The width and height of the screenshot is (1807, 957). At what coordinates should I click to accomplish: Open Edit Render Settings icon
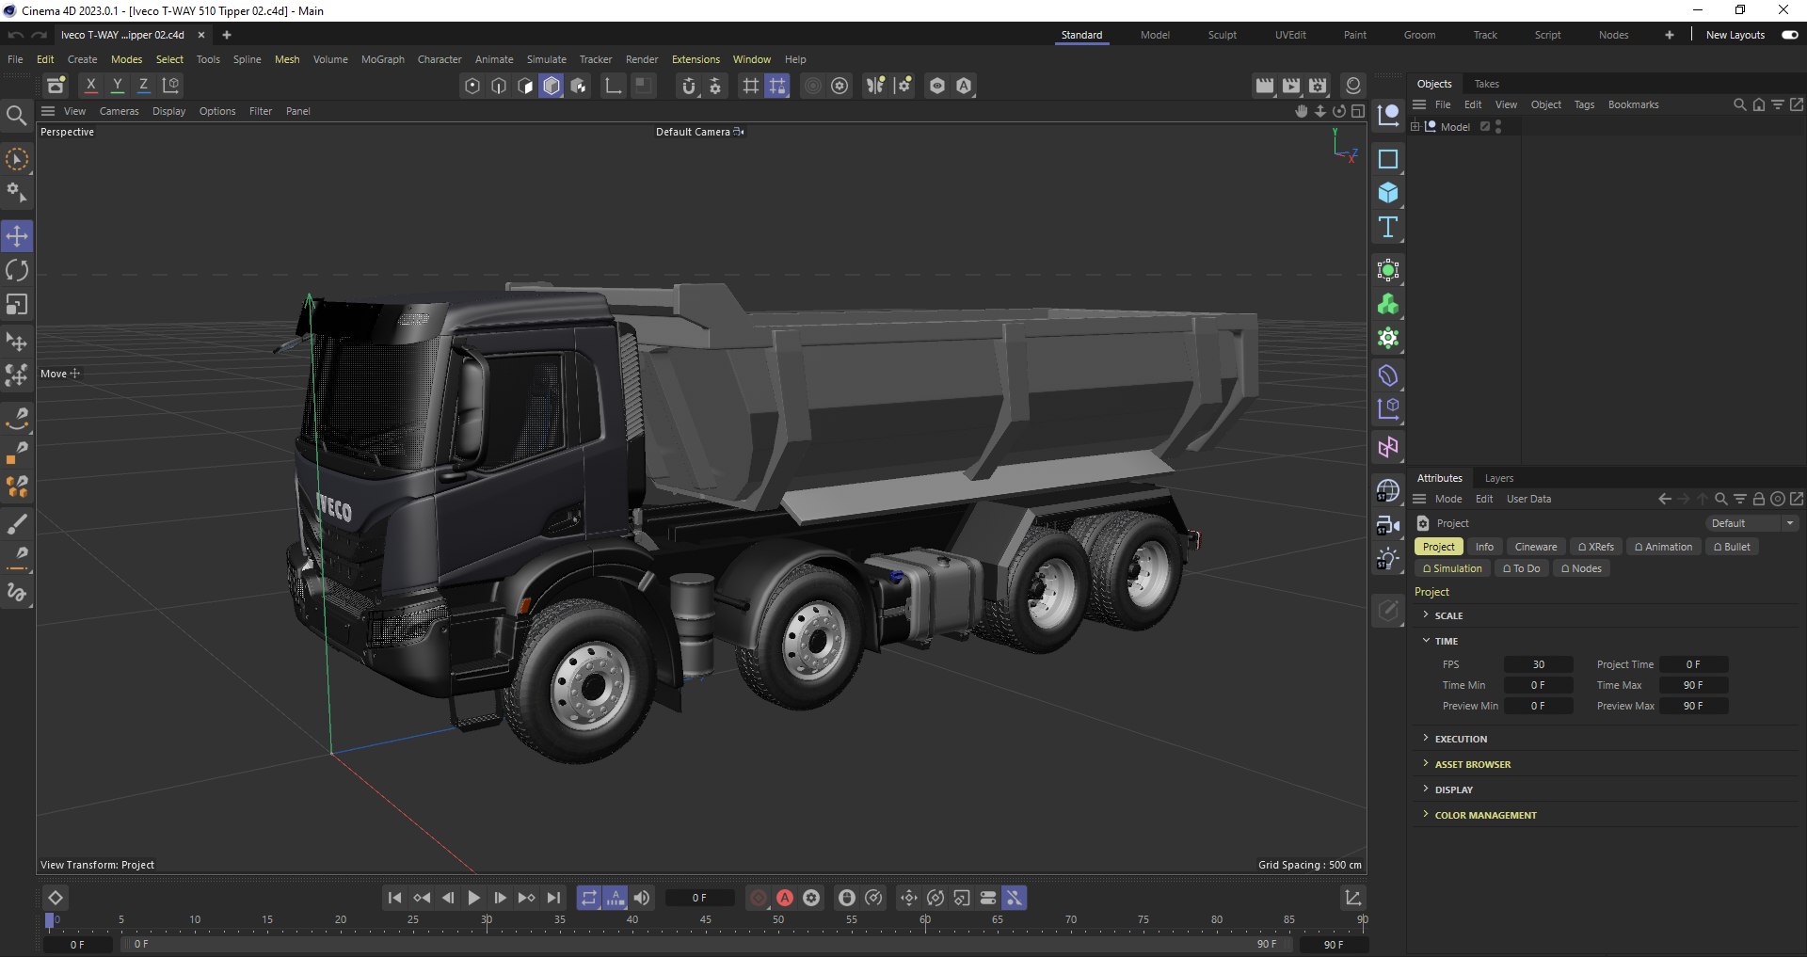1318,86
